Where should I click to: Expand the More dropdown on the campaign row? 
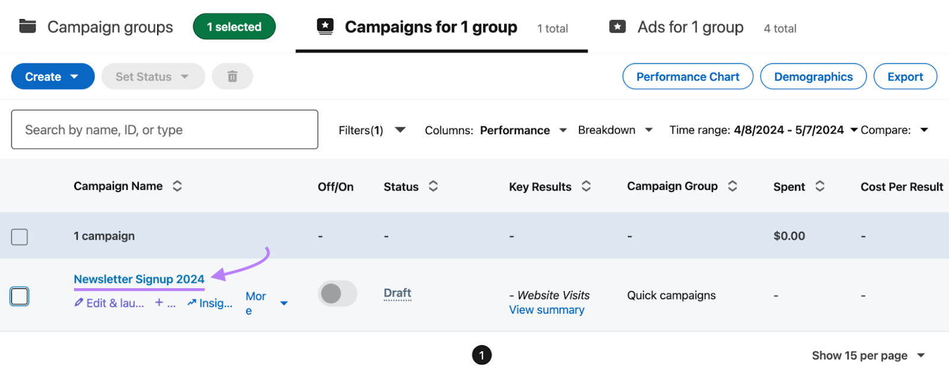pyautogui.click(x=284, y=302)
